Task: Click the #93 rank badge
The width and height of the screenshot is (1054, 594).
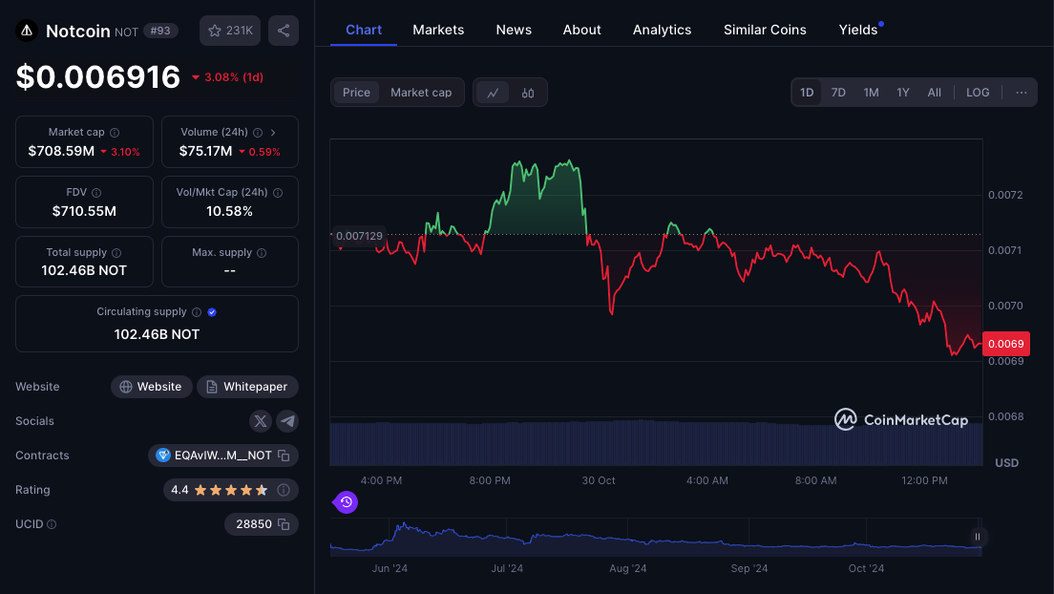Action: (160, 31)
